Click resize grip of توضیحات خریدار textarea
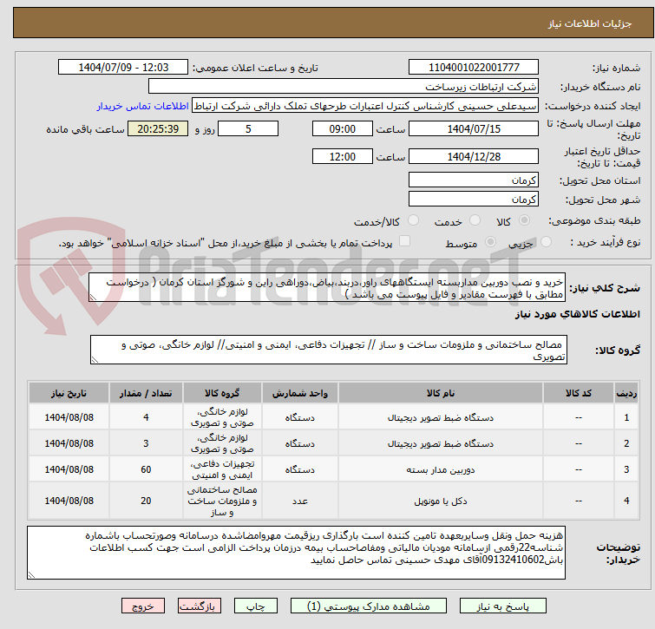This screenshot has width=655, height=629. pyautogui.click(x=31, y=575)
